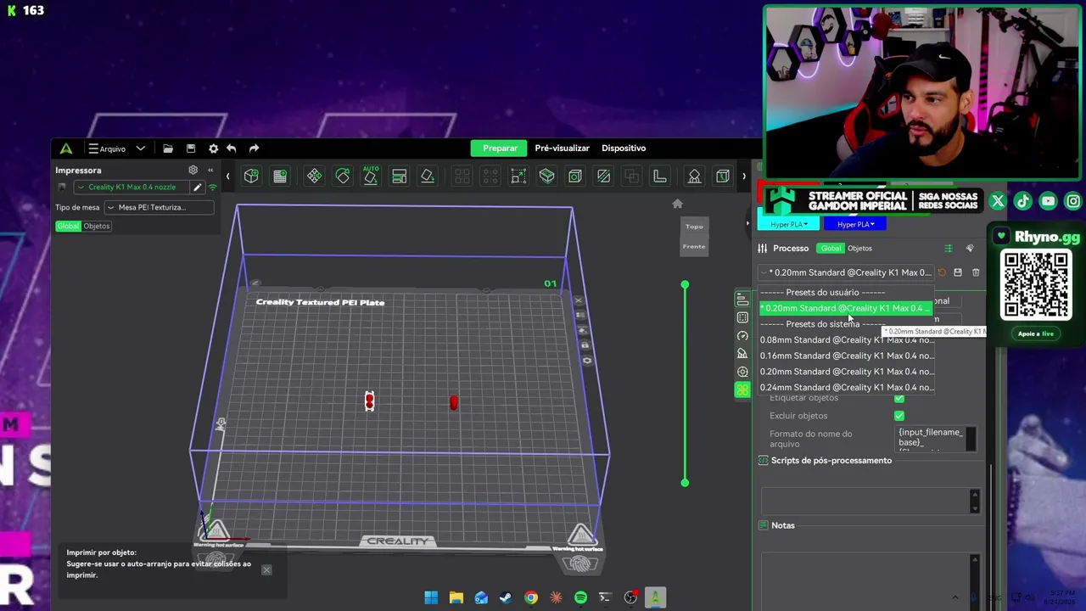Click the Auto orient tool

coord(371,175)
